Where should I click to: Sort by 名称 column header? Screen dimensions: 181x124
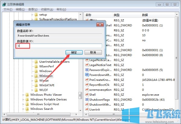point(98,15)
